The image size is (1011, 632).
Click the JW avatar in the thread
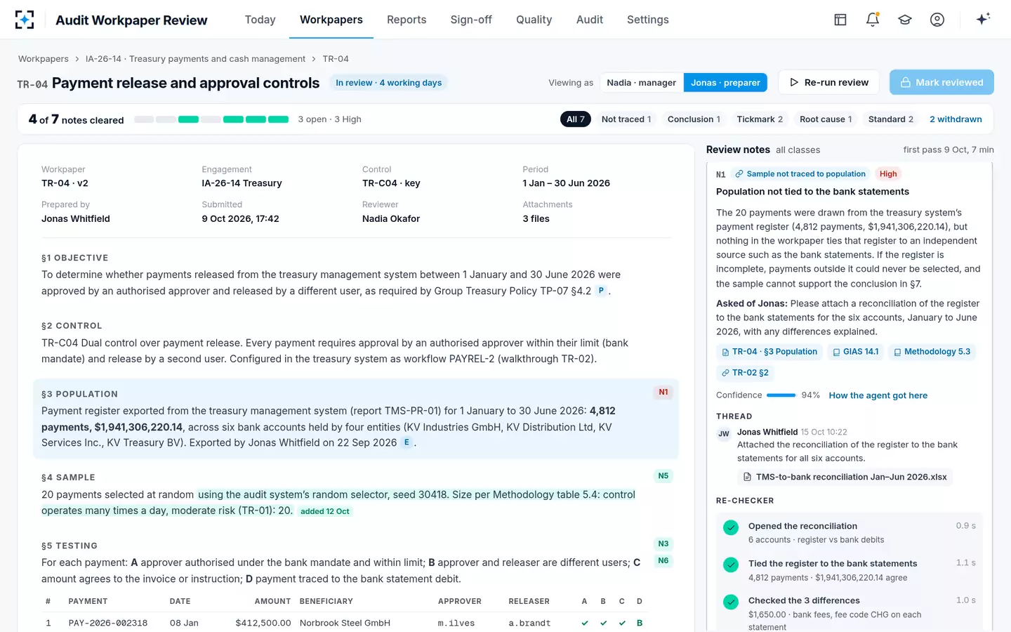click(724, 434)
